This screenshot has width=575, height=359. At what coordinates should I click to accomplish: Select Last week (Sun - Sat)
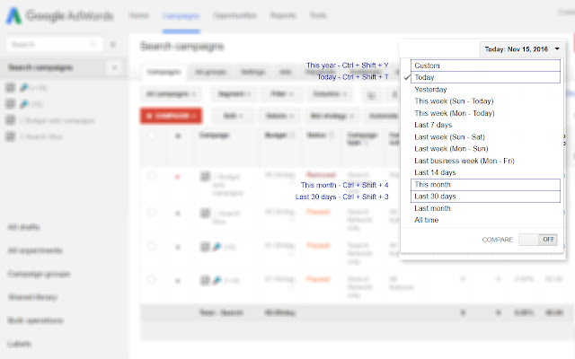coord(449,137)
